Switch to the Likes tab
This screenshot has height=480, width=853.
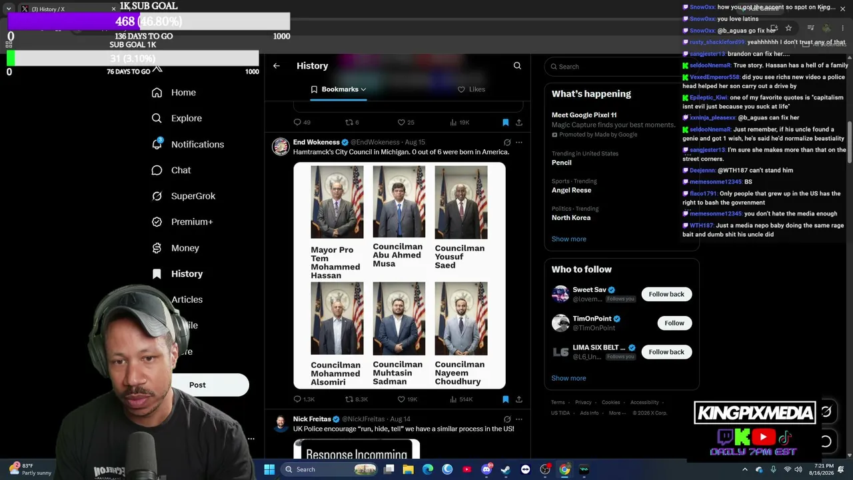point(471,89)
